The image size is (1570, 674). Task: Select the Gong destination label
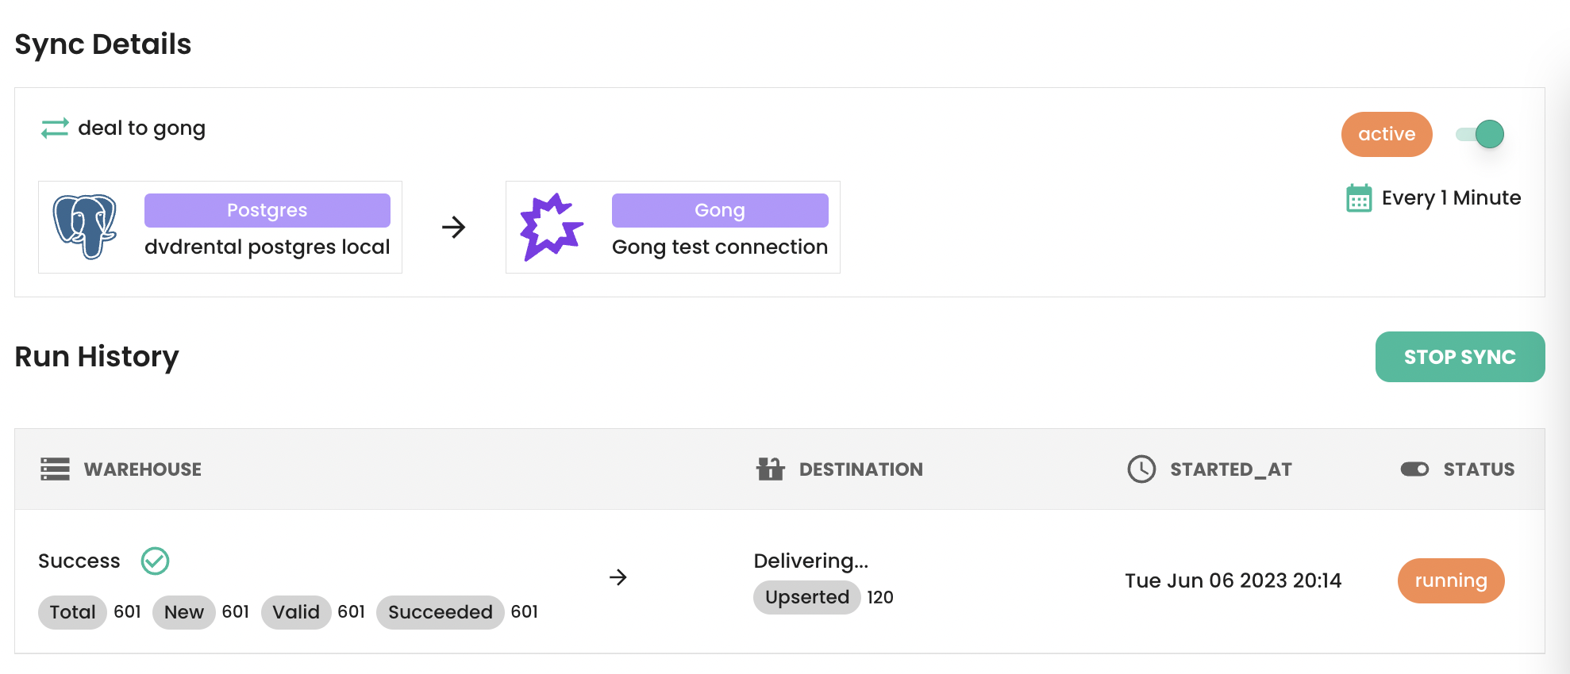719,210
